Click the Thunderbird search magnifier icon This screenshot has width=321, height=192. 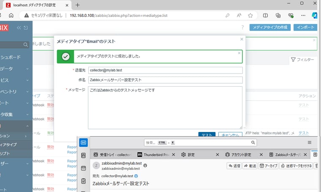253,143
